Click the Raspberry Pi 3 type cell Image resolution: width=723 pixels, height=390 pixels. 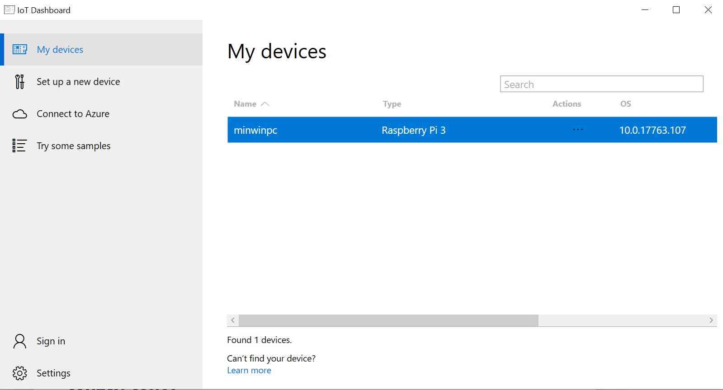click(413, 130)
